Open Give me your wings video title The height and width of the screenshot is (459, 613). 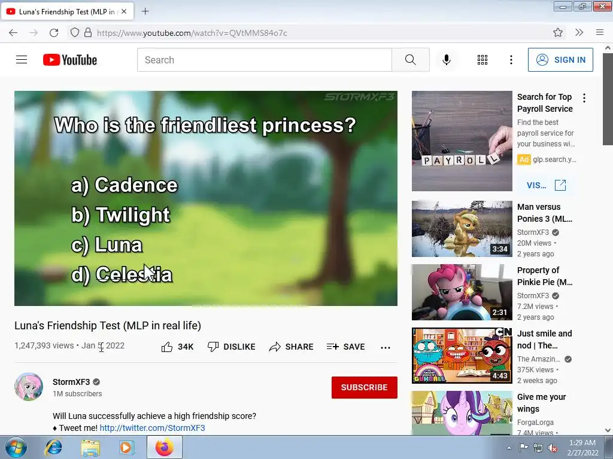[541, 403]
